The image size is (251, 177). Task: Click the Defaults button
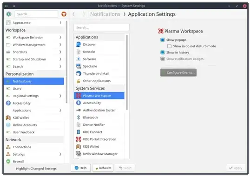pyautogui.click(x=103, y=168)
